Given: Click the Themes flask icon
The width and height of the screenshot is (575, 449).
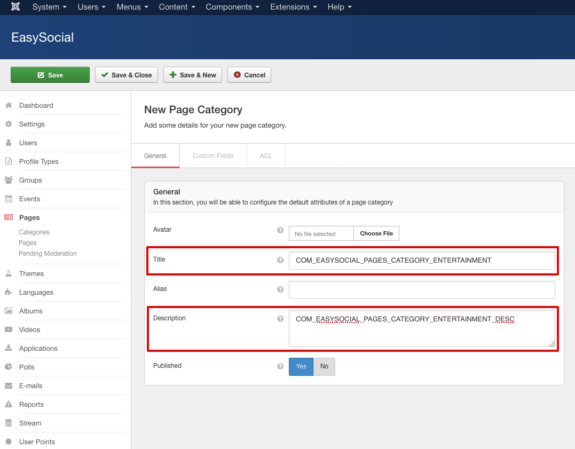Looking at the screenshot, I should [9, 274].
